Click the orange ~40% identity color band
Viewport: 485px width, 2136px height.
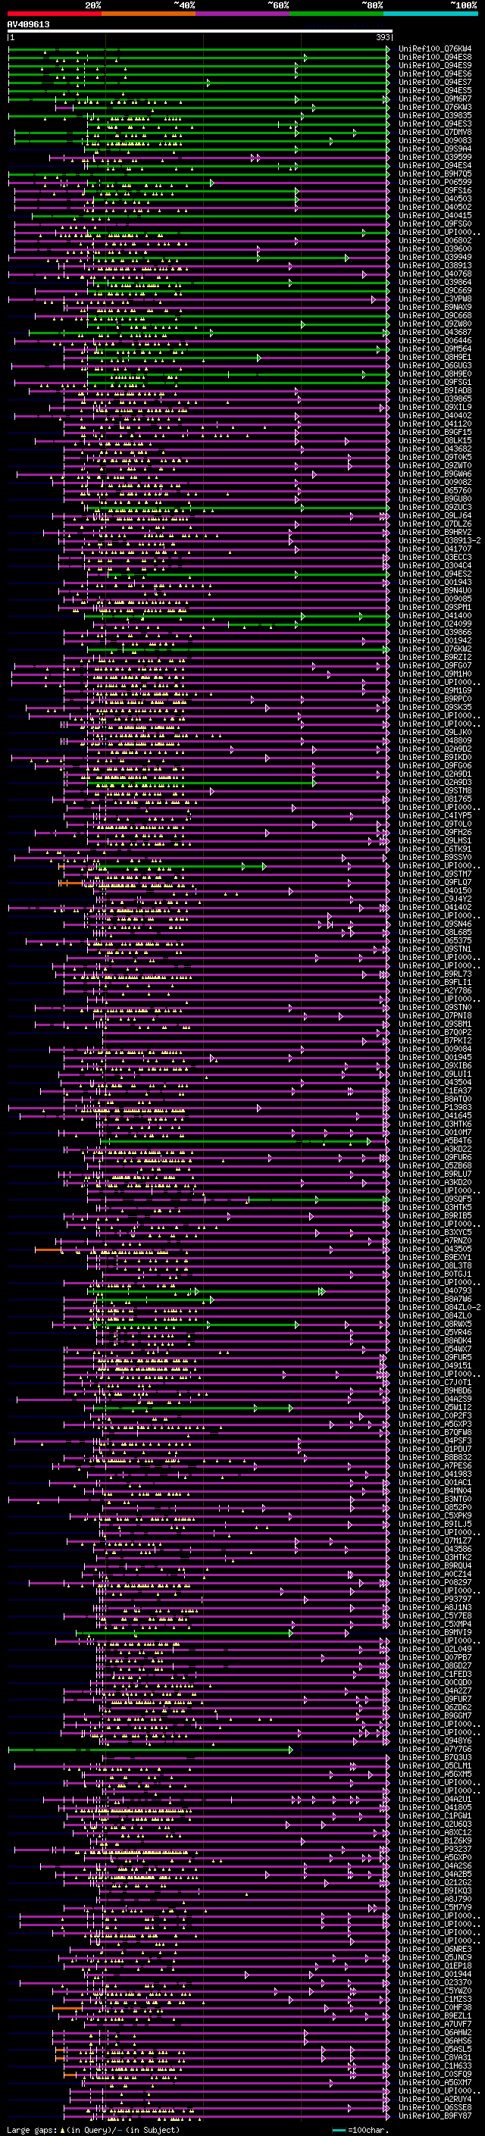pyautogui.click(x=149, y=14)
